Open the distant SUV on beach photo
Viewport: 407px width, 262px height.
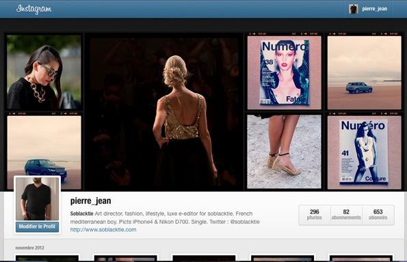click(x=364, y=73)
